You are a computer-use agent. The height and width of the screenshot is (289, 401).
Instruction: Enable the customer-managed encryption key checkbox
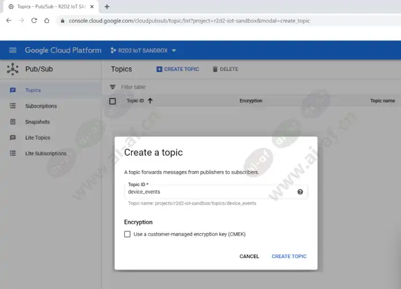(127, 234)
